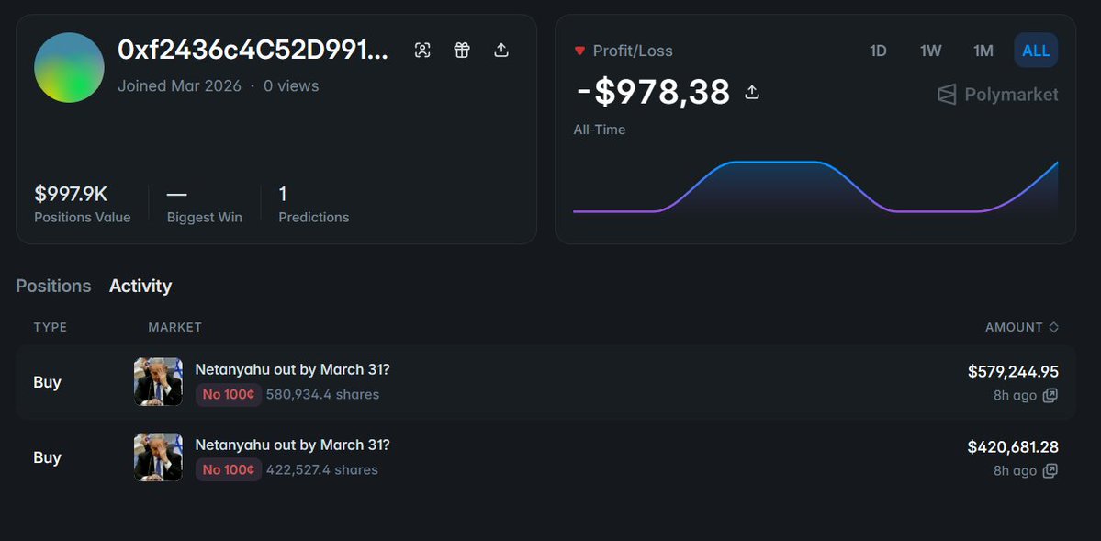Click the gift icon next to the wallet address
The height and width of the screenshot is (541, 1101).
point(461,50)
